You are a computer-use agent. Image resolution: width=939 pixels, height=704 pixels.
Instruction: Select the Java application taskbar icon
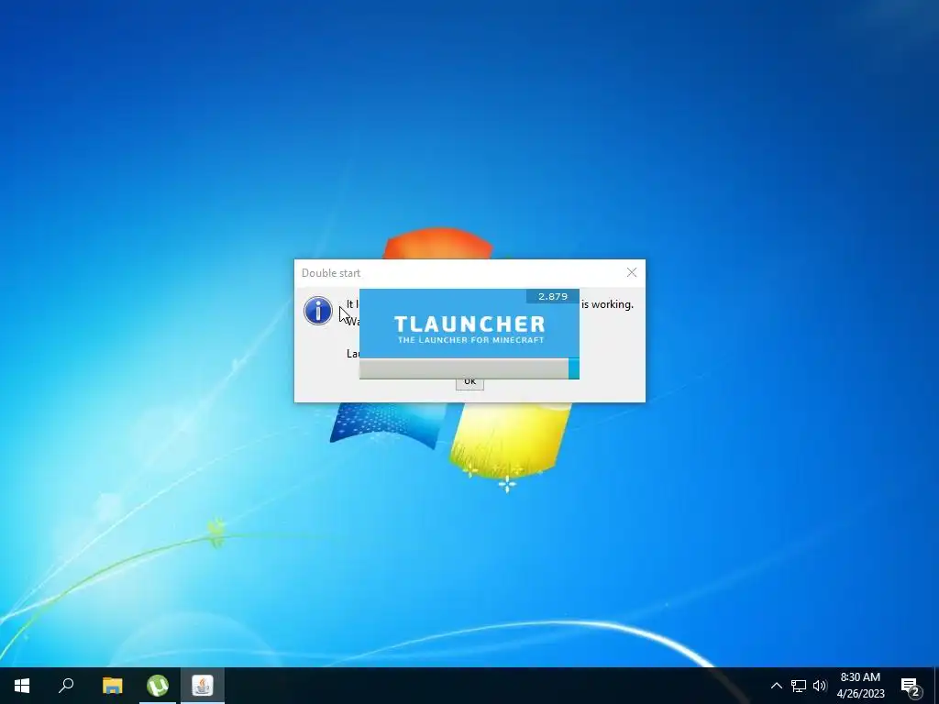point(203,686)
